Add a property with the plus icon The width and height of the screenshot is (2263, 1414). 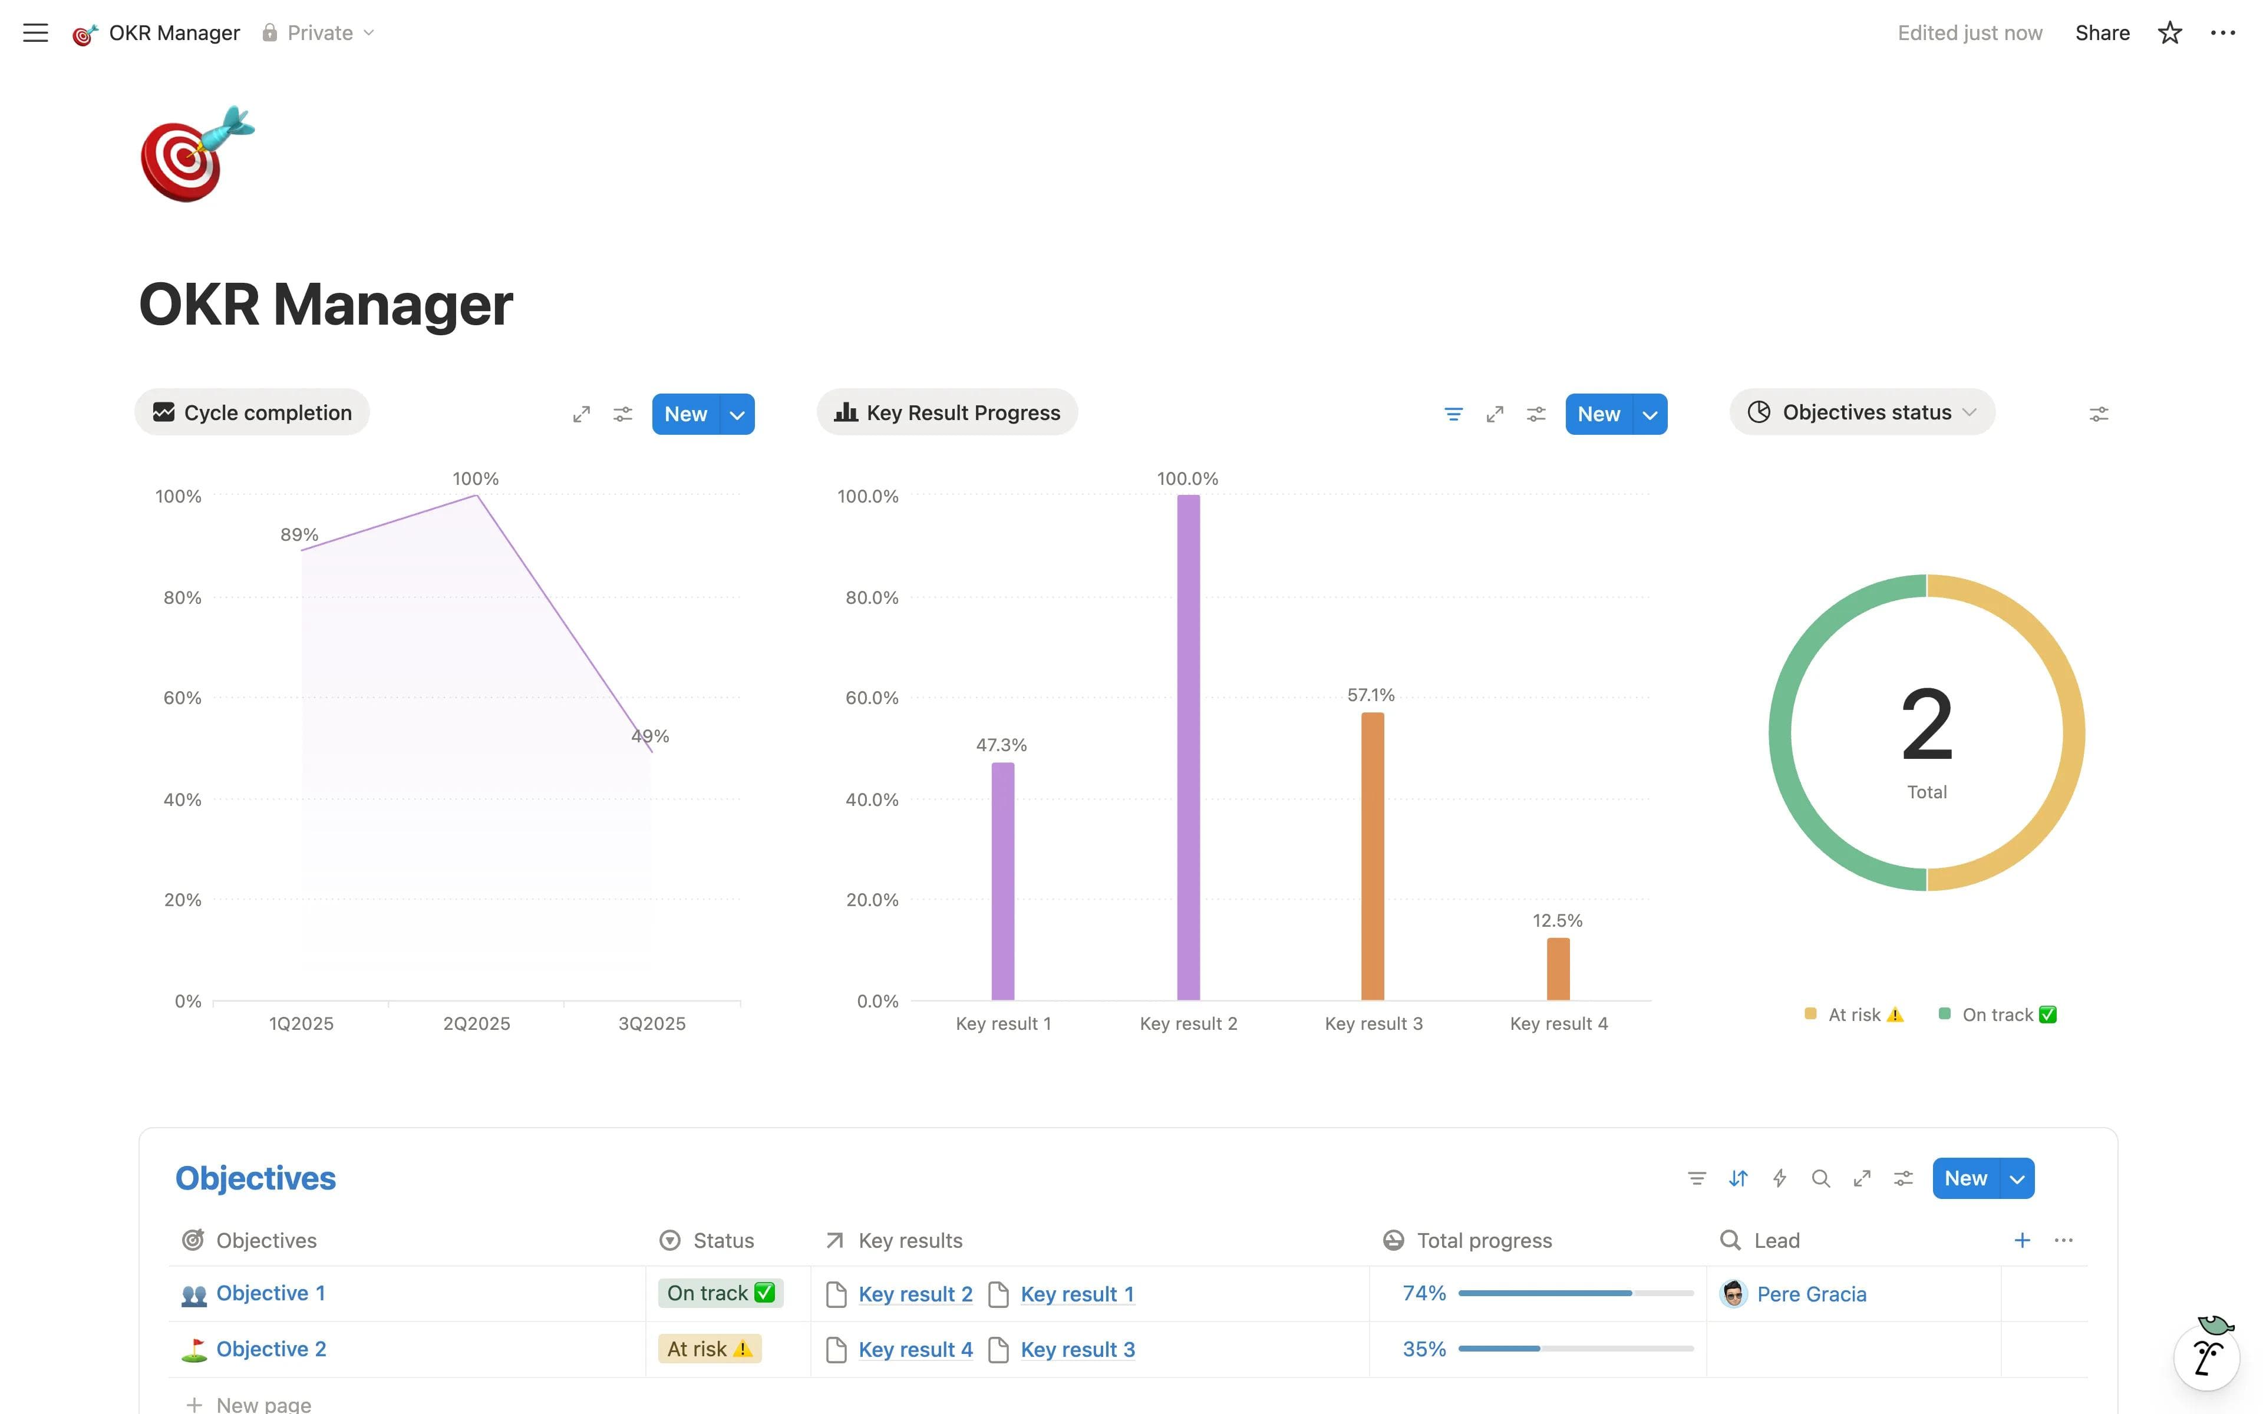tap(2022, 1240)
